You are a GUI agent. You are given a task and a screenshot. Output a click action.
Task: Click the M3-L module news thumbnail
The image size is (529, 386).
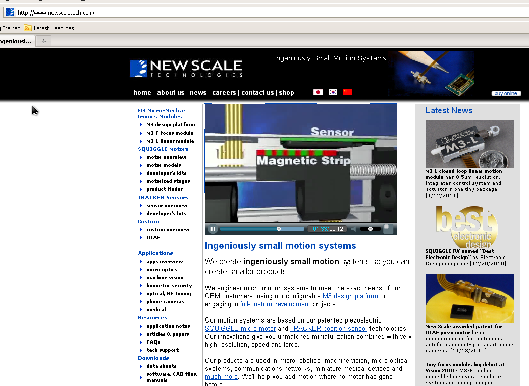click(469, 144)
